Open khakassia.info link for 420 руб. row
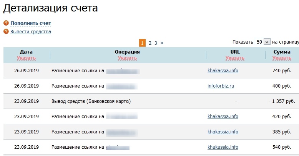299x156 pixels. (x=223, y=117)
